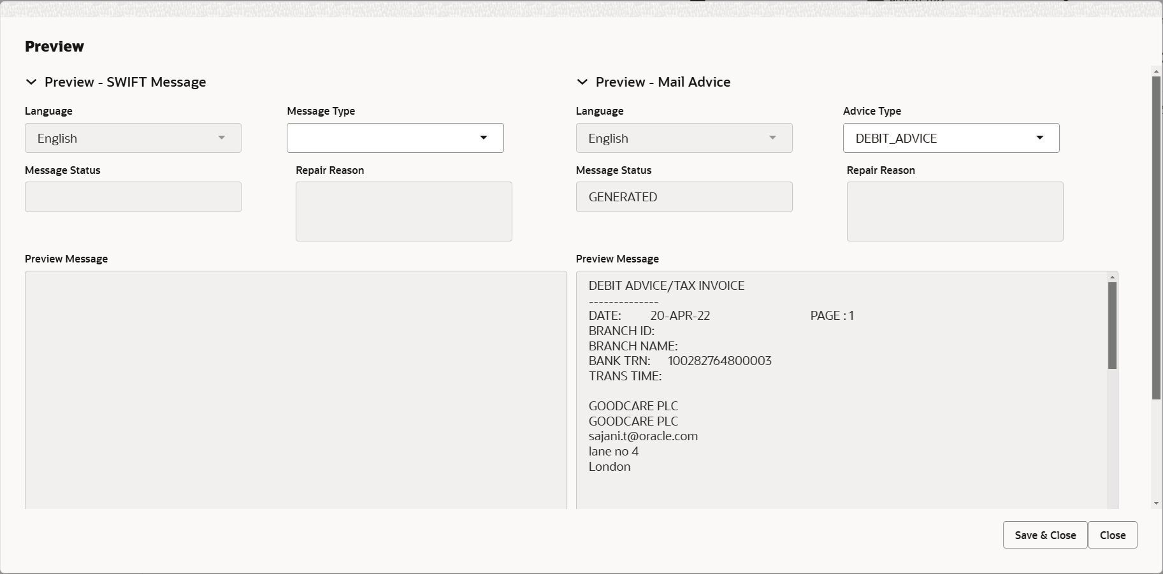The width and height of the screenshot is (1163, 574).
Task: Click the empty SWIFT Message Status field
Action: click(x=133, y=197)
